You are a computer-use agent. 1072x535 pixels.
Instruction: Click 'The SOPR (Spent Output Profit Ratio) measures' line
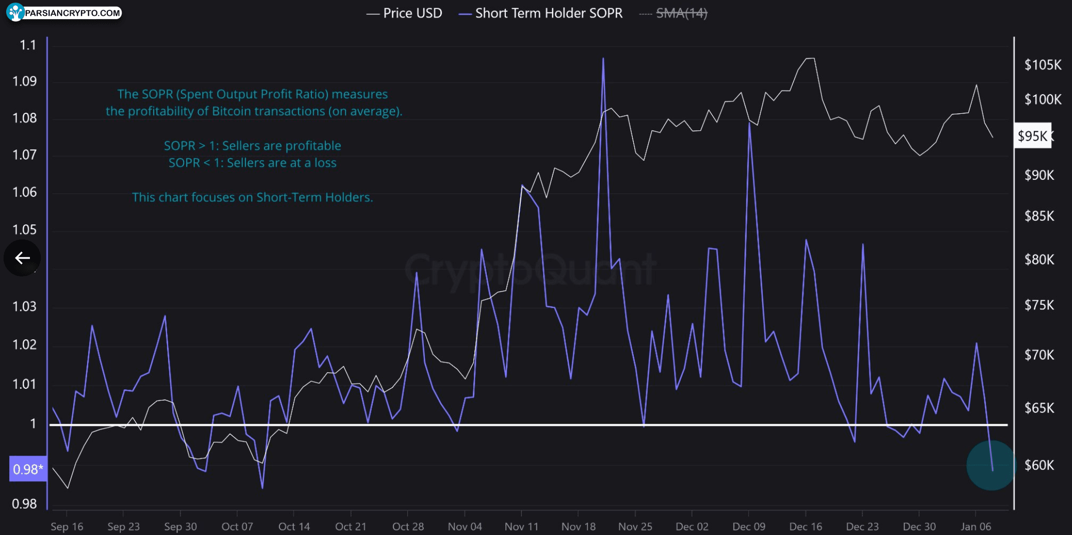[252, 94]
